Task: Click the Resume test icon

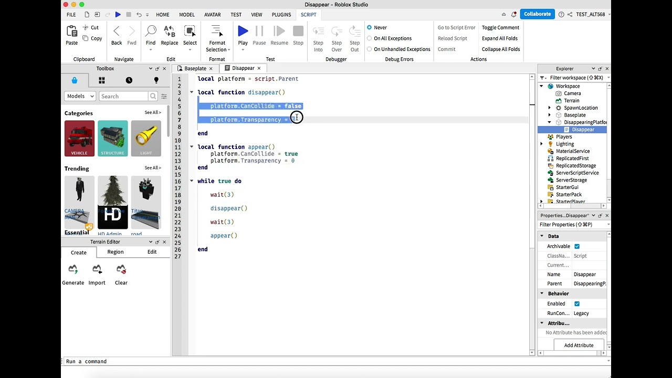Action: (x=279, y=31)
